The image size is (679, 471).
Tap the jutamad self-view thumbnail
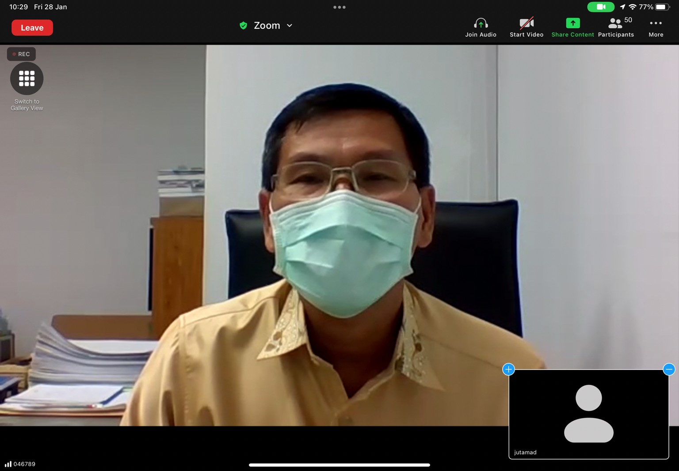click(588, 414)
